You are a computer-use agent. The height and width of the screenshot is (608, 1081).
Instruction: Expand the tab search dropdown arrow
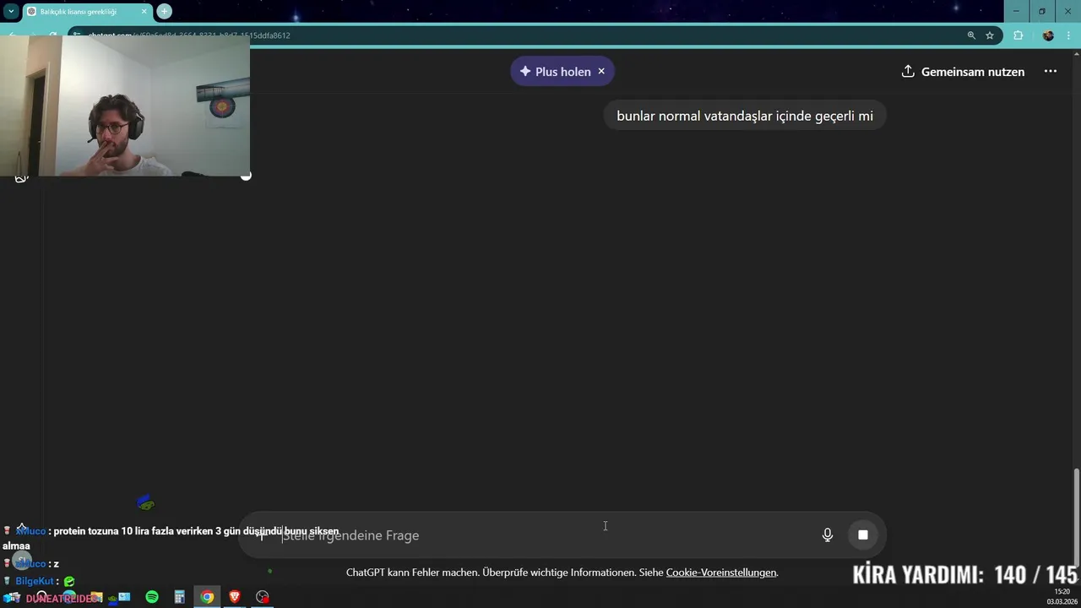coord(10,11)
